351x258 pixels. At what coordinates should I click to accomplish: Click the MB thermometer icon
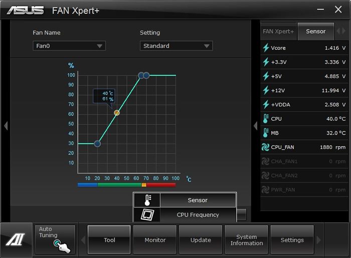[x=266, y=133]
